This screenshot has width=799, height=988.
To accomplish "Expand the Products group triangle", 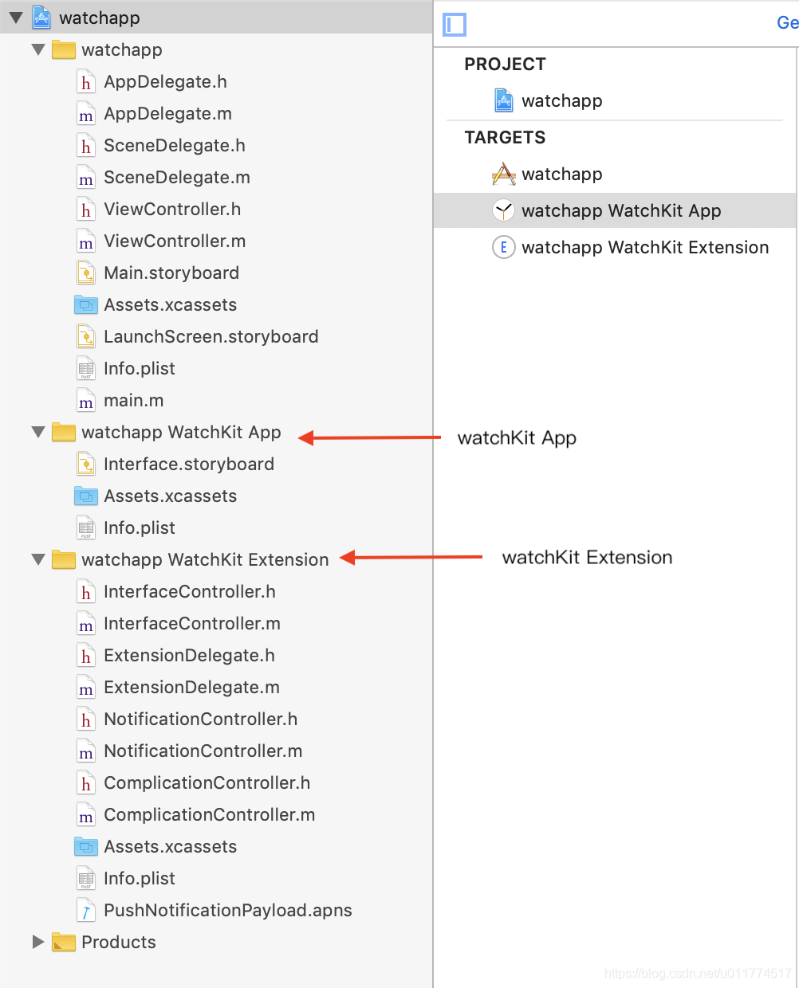I will tap(38, 942).
